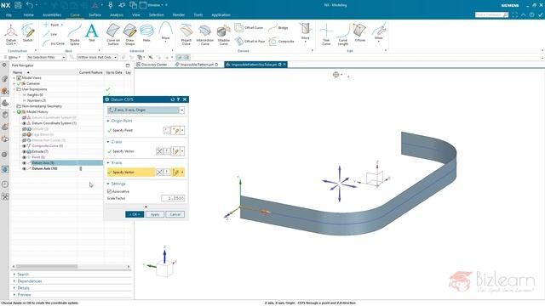This screenshot has width=545, height=306.
Task: Open the Analysis ribbon tab
Action: point(117,15)
